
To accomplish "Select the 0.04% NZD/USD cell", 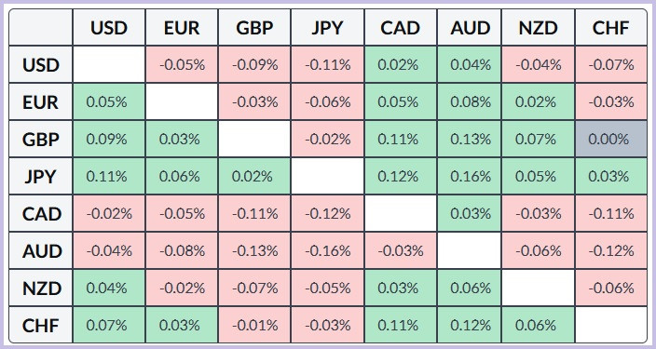I will (x=109, y=288).
